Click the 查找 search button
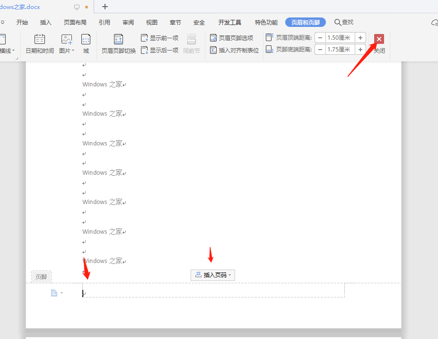 344,22
